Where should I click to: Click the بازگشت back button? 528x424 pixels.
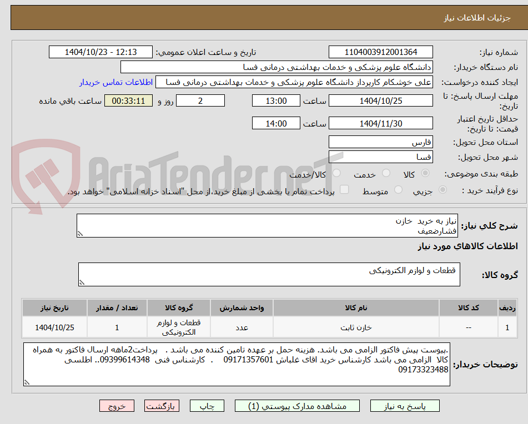tap(162, 406)
